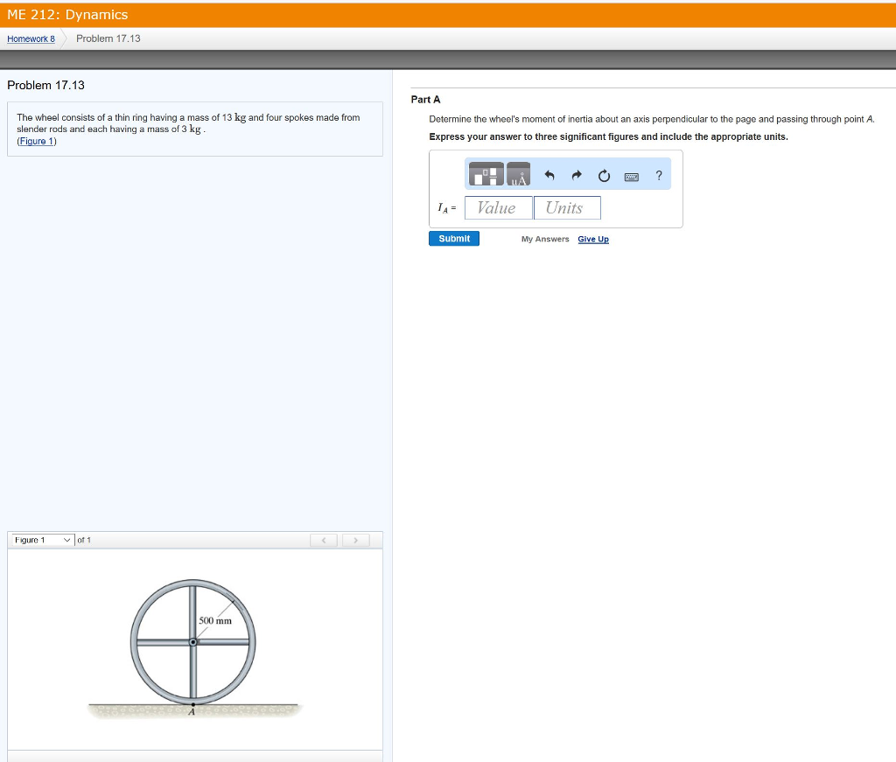Go to the previous figure arrow
896x762 pixels.
click(x=325, y=541)
